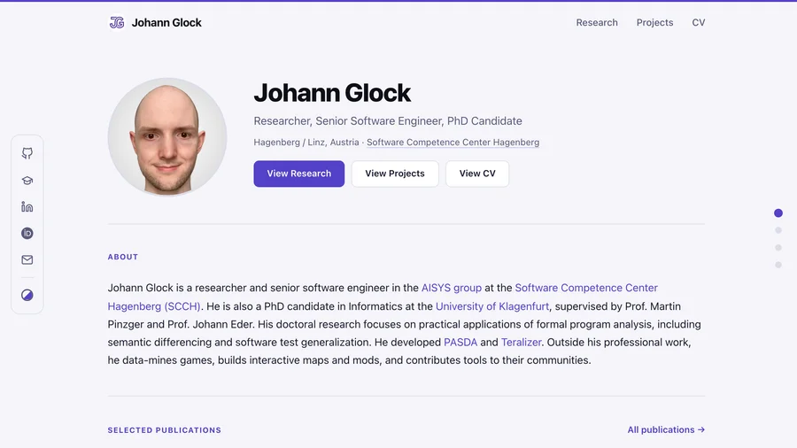Jump to the third section dot indicator
The image size is (797, 448).
pyautogui.click(x=778, y=247)
